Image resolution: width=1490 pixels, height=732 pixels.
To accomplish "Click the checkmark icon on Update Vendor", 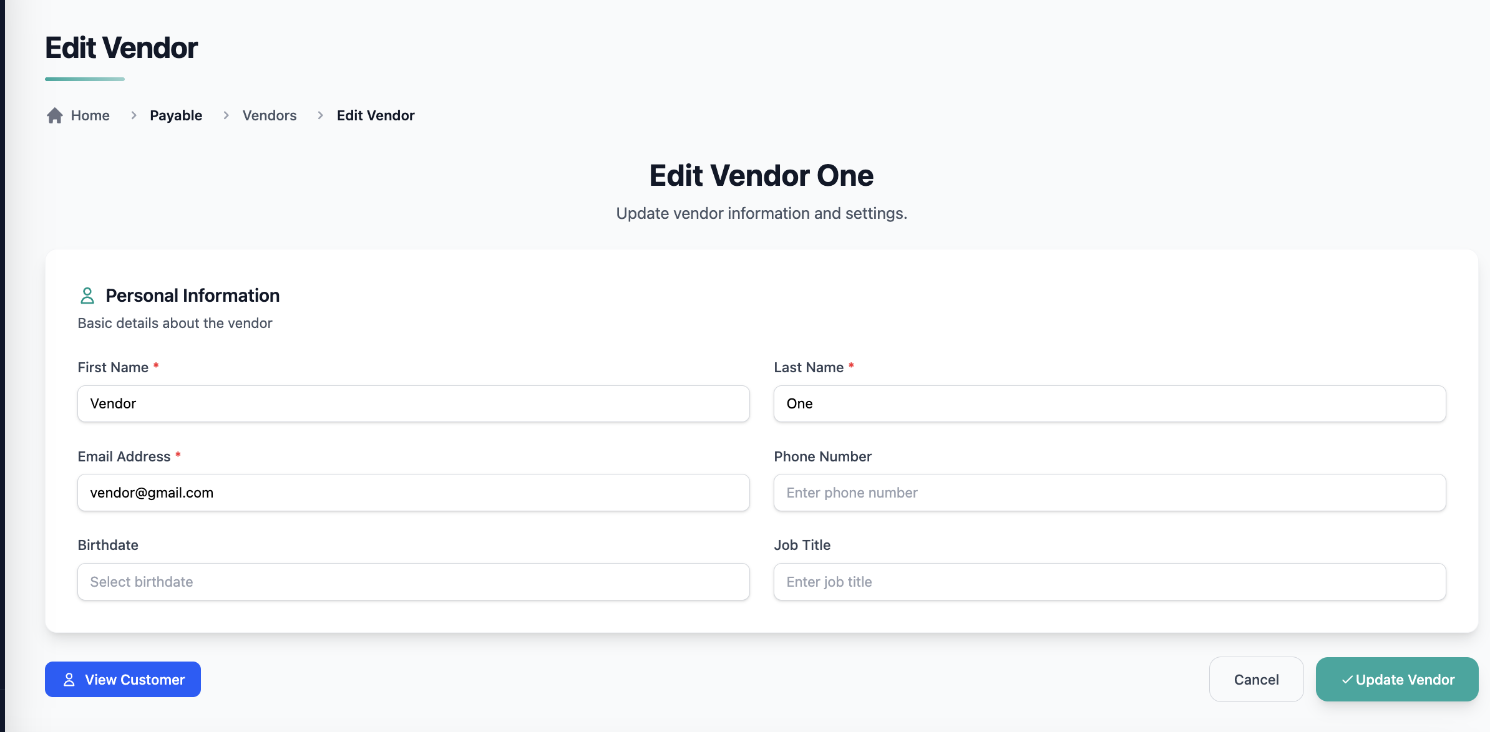I will pos(1347,680).
